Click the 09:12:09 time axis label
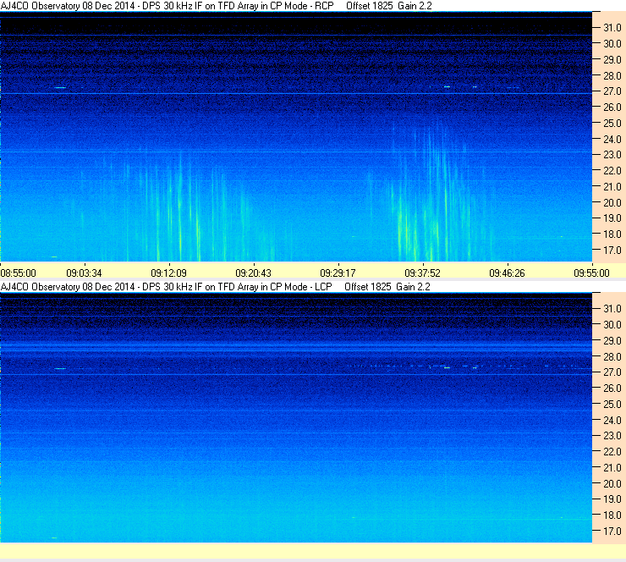This screenshot has height=562, width=626. (168, 273)
